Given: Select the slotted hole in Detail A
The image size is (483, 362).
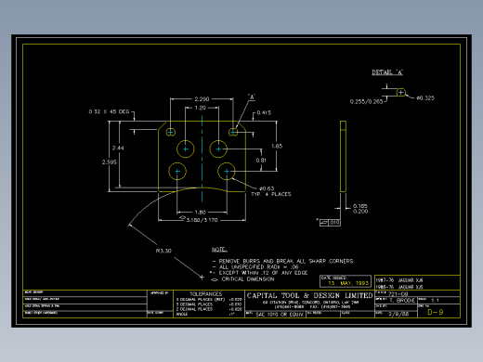Looking at the screenshot, I should [400, 93].
